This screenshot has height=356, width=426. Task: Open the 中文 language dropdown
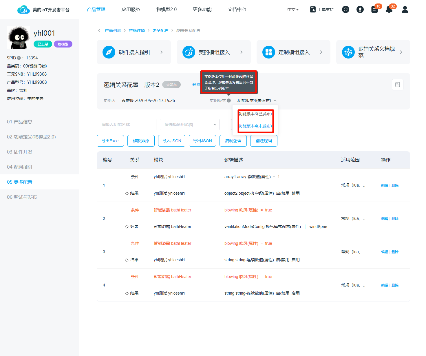point(293,10)
